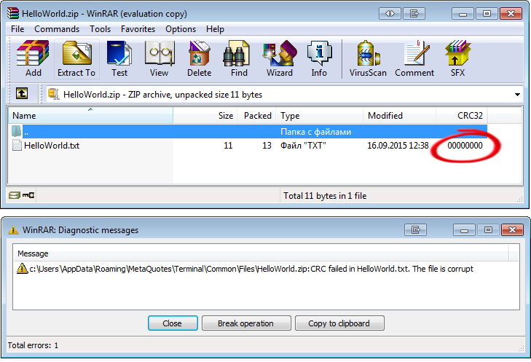Go up one folder level icon

pyautogui.click(x=22, y=93)
